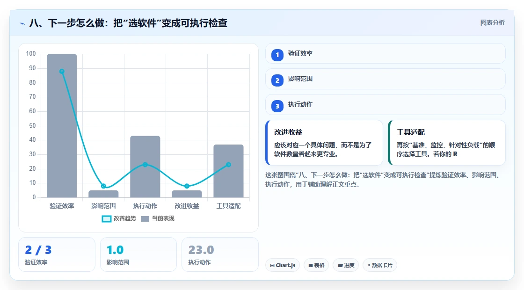524x290 pixels.
Task: Click the numbered badge 2 for 影响范围
Action: 277,80
